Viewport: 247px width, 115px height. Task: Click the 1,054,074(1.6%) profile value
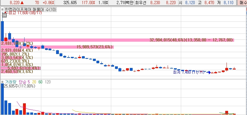point(17,64)
